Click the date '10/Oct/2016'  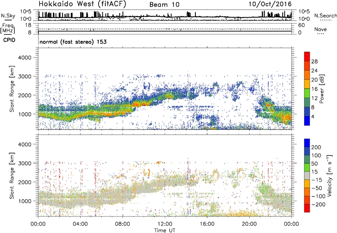coord(270,4)
